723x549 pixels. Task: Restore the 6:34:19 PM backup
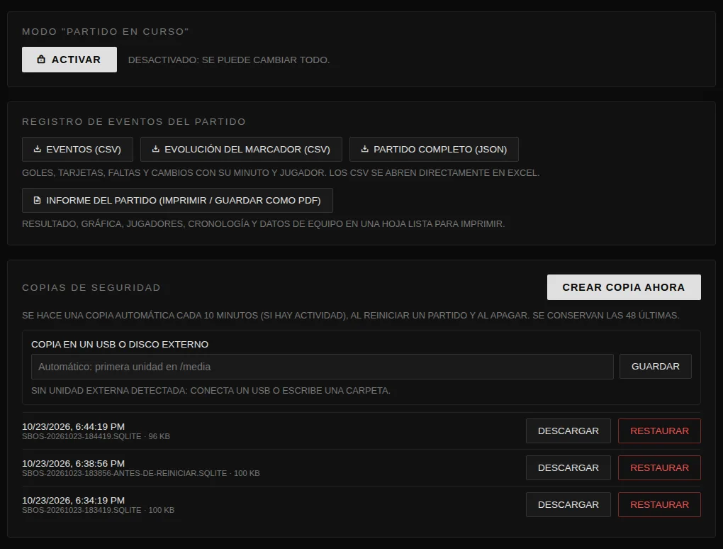(659, 505)
